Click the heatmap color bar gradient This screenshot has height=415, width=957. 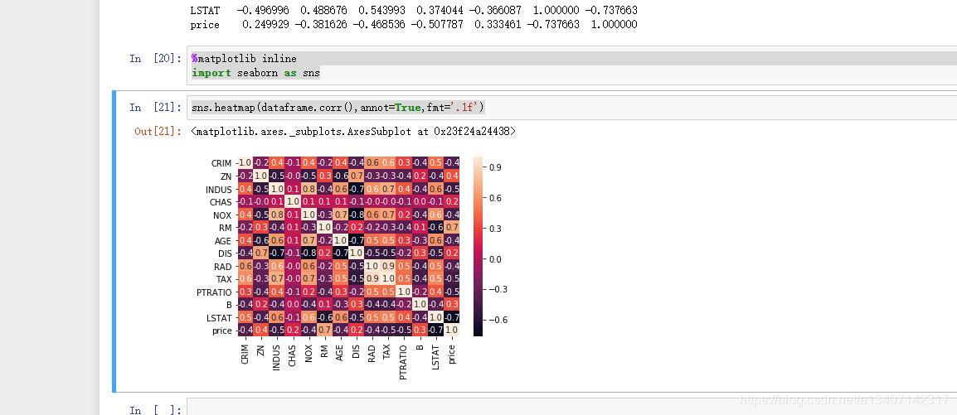pos(478,246)
